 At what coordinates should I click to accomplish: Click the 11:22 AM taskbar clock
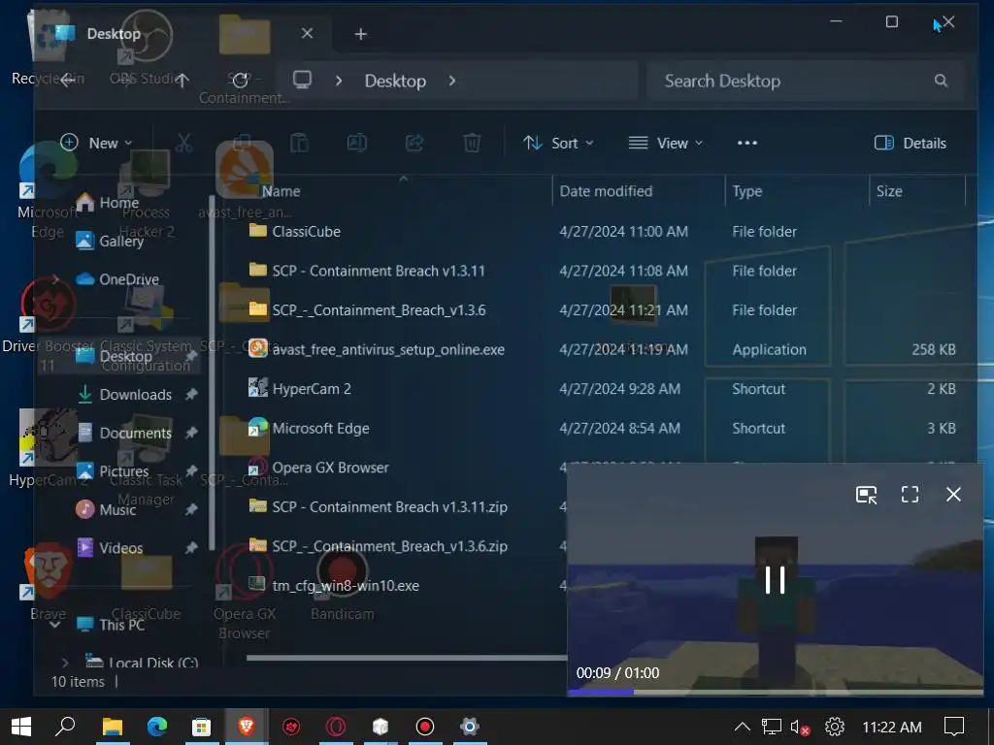click(892, 727)
